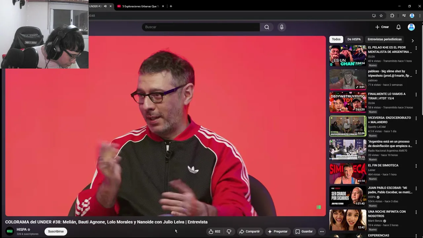
Task: Open JUAN PABLO ESCOBAR video thumbnail
Action: click(348, 196)
